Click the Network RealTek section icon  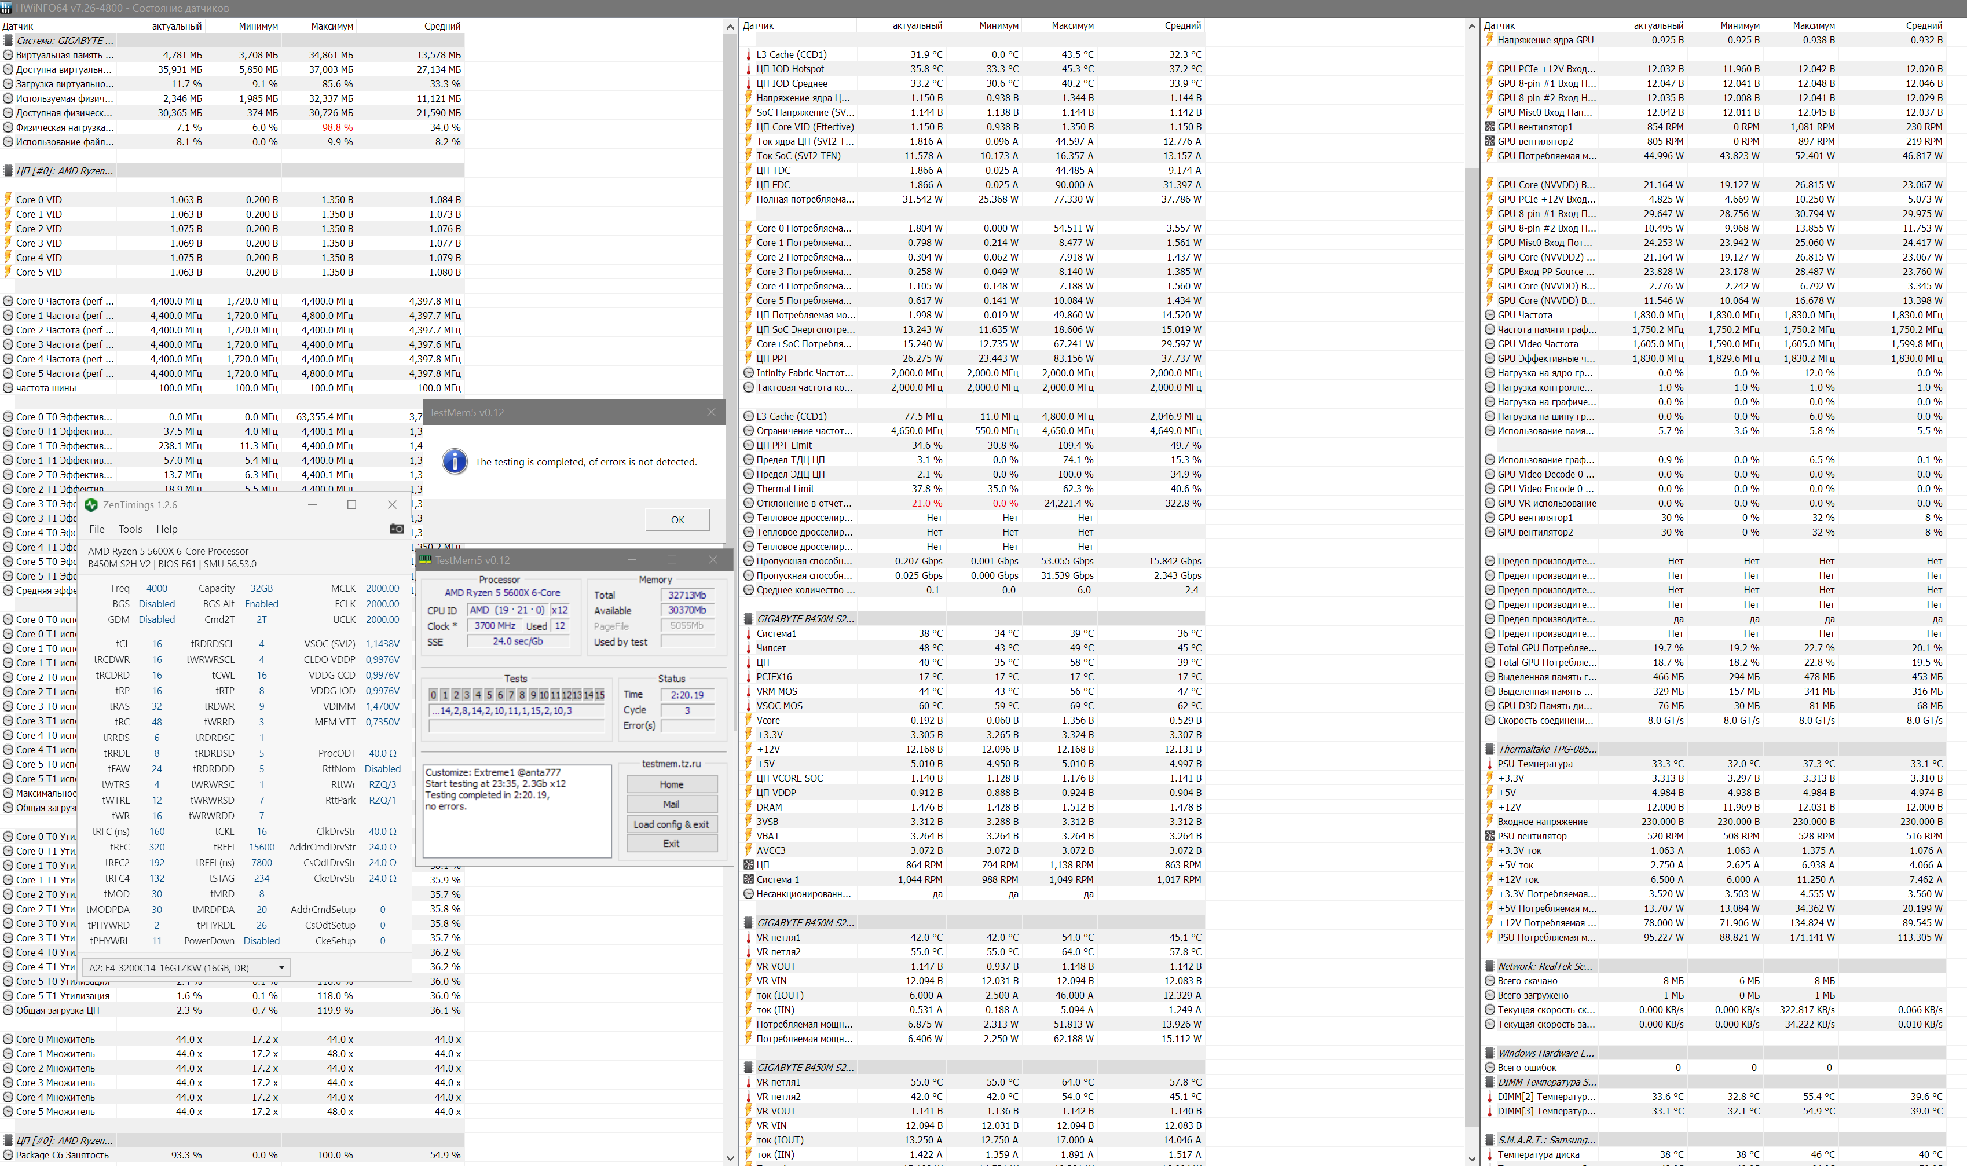(x=1489, y=966)
